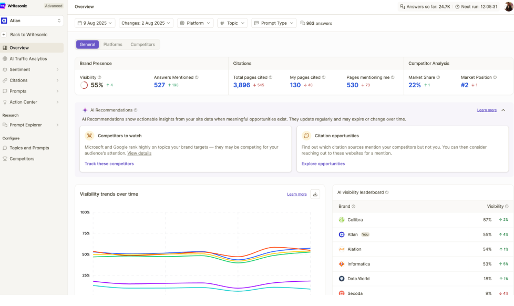Click the info icon next to Market Position
The width and height of the screenshot is (514, 306).
point(495,77)
